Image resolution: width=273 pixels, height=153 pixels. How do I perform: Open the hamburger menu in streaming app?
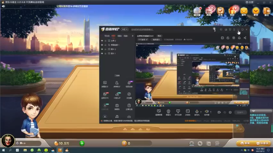coord(234,30)
